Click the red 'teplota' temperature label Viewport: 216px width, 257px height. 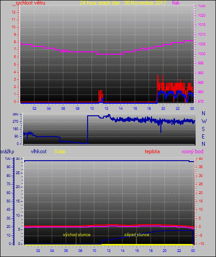(152, 151)
